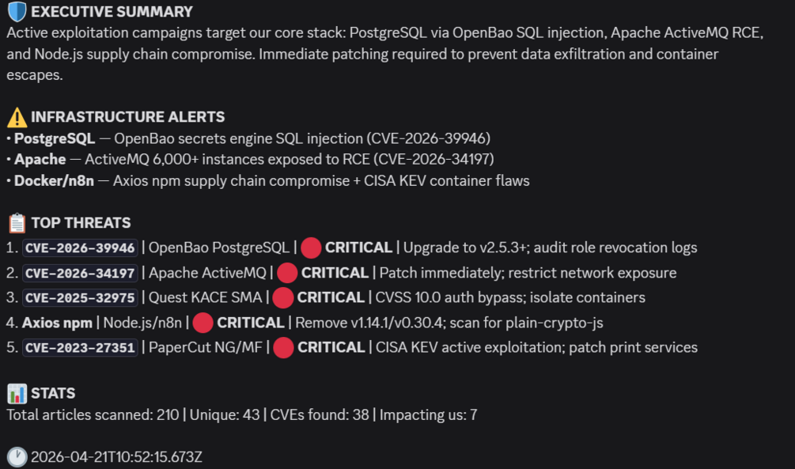Click the red circle on Apache ActiveMQ row
The width and height of the screenshot is (795, 469).
pos(287,273)
